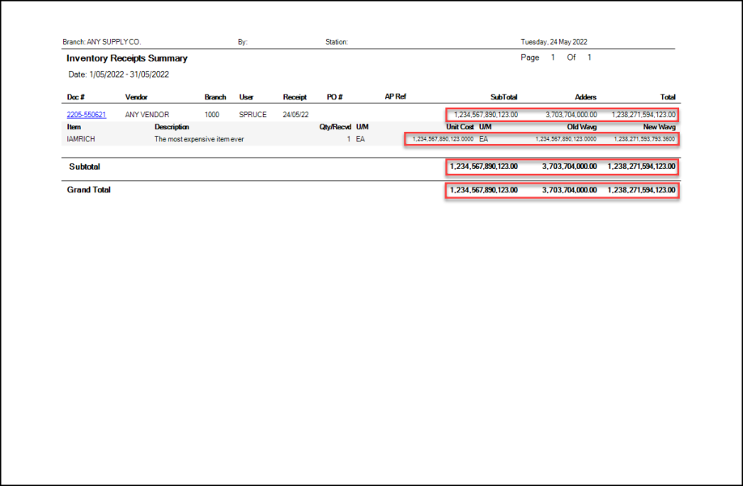Click the 'Grand Total' row label
This screenshot has width=743, height=486.
tap(88, 190)
